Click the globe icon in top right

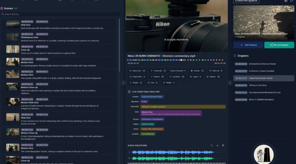(x=286, y=1)
